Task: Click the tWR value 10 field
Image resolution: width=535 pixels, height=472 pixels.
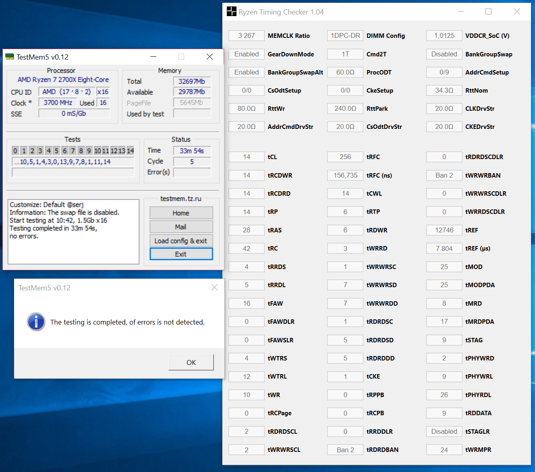Action: 247,395
